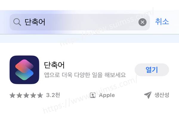Open the Shortcuts app icon thumbnail
179x120 pixels.
(24, 70)
